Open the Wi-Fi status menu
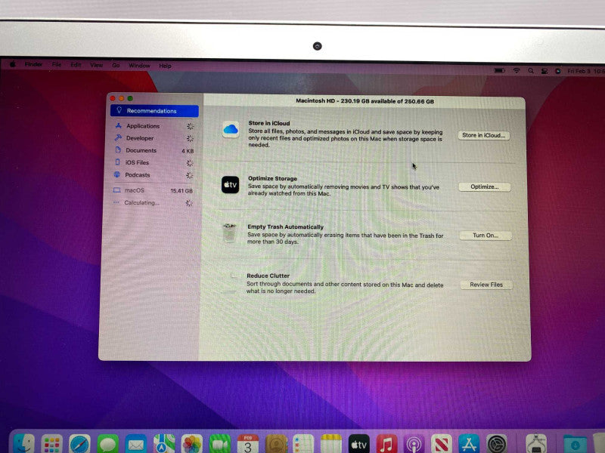The height and width of the screenshot is (453, 605). (x=517, y=71)
